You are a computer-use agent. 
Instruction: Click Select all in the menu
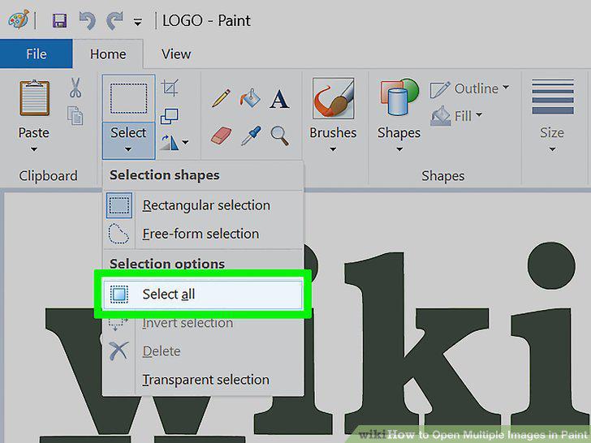203,294
